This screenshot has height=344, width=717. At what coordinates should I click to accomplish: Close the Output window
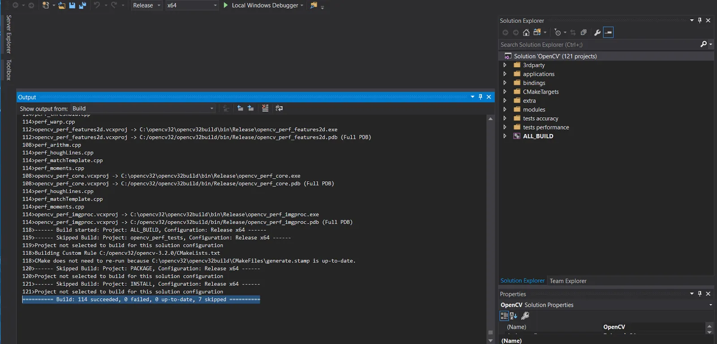489,97
